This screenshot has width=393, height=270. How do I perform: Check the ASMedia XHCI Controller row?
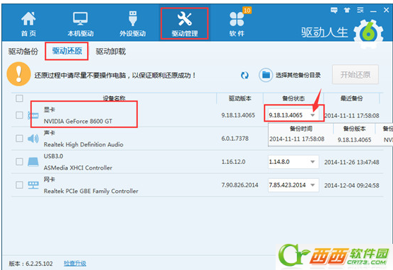click(19, 162)
